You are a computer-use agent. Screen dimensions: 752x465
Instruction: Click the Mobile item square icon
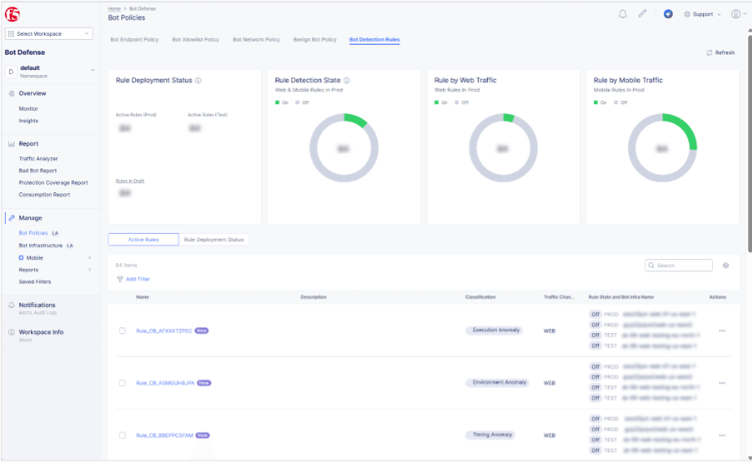[x=21, y=258]
